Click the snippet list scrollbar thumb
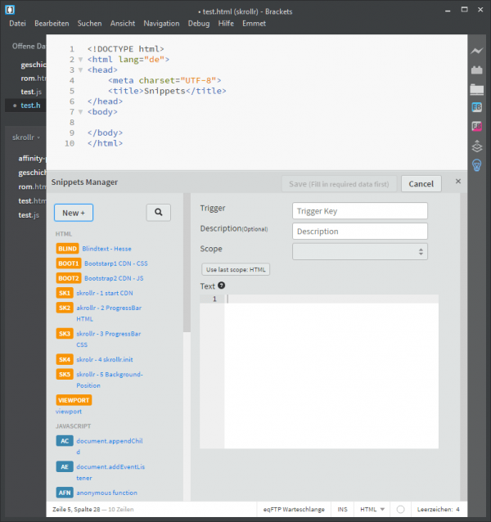The image size is (491, 522). 187,263
